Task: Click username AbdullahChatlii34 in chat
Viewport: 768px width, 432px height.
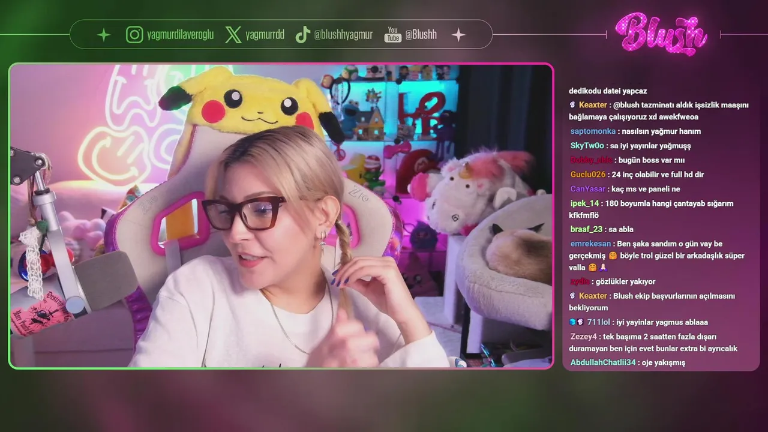Action: click(x=602, y=362)
